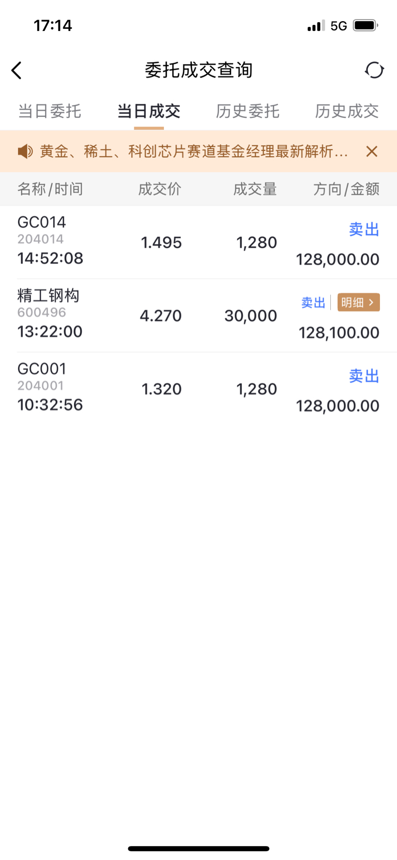Go to 历史成交 tab
This screenshot has height=860, width=397.
click(x=347, y=111)
